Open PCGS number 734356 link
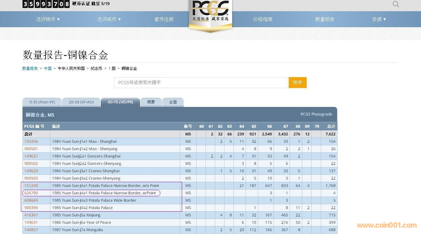The height and width of the screenshot is (234, 421). [x=31, y=141]
